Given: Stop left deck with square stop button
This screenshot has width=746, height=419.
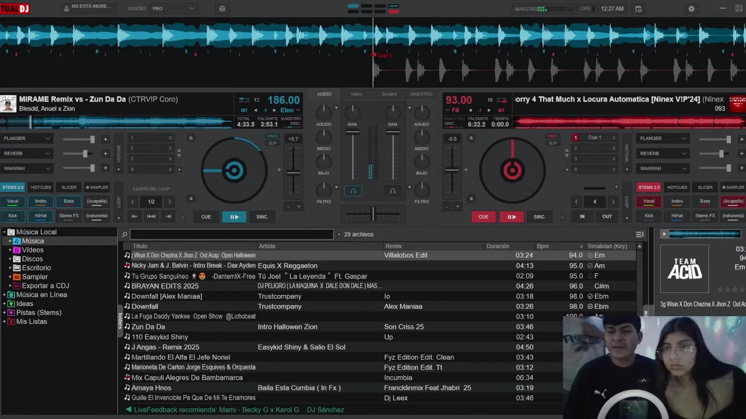Looking at the screenshot, I should 191,199.
